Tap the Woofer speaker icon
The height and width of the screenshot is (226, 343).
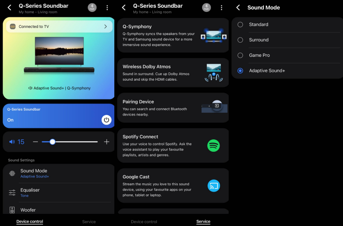(x=12, y=210)
